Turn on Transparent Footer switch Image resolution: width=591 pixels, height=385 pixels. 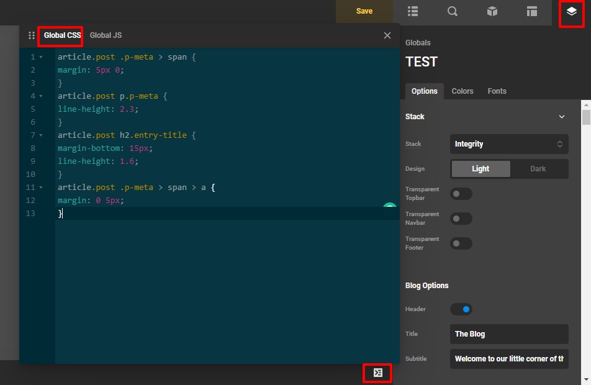click(461, 243)
